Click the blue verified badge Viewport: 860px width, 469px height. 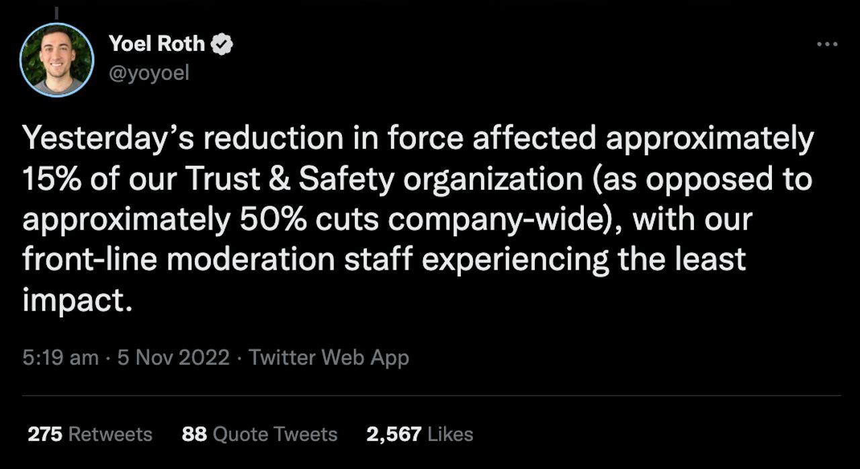[222, 44]
